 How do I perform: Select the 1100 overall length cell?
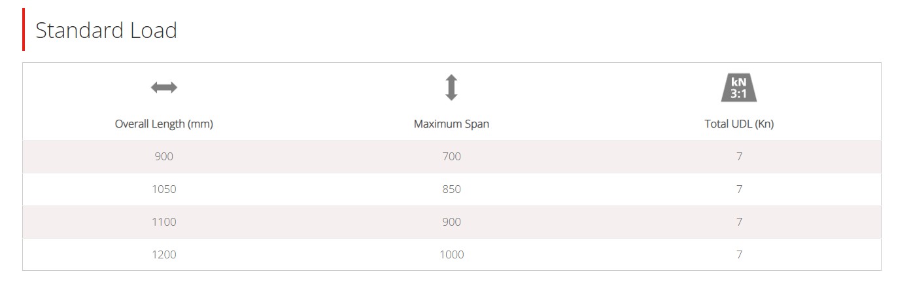pos(164,222)
